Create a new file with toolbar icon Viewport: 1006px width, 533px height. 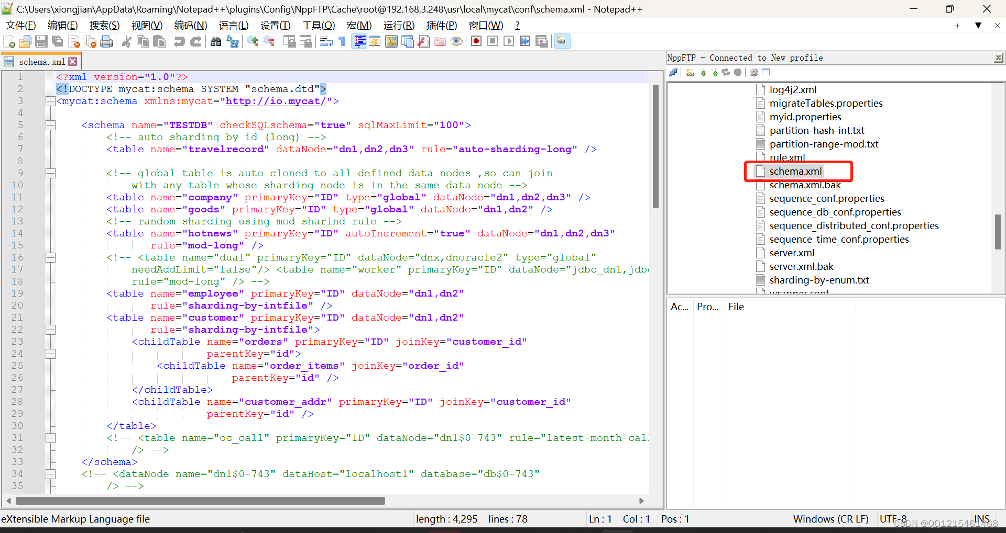(9, 41)
